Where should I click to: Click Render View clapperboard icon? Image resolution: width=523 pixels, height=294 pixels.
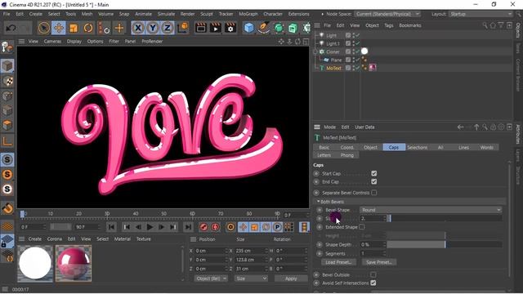click(201, 28)
